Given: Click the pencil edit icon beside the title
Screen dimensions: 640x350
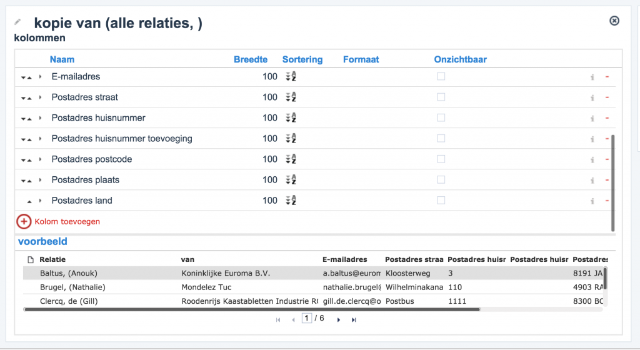Looking at the screenshot, I should coord(17,22).
